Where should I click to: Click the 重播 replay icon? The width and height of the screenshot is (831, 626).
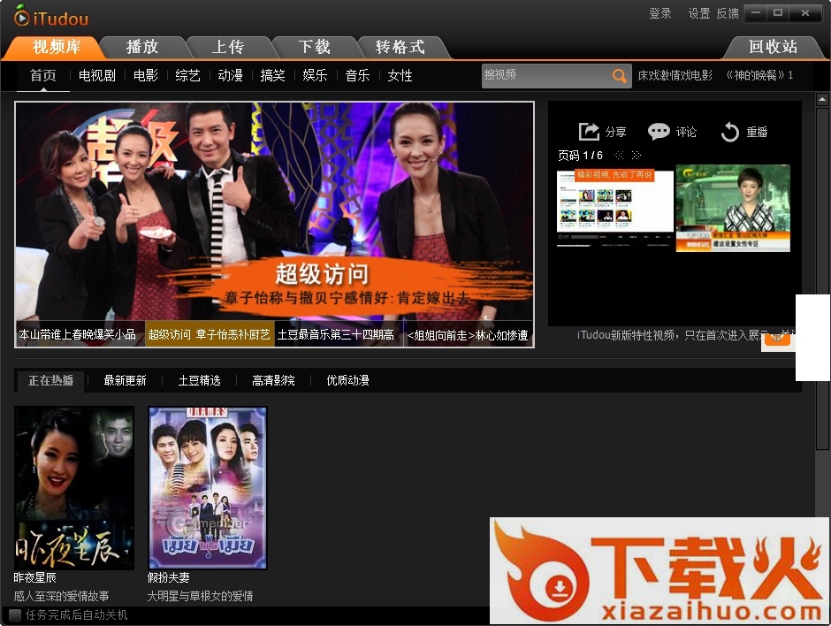[x=729, y=132]
